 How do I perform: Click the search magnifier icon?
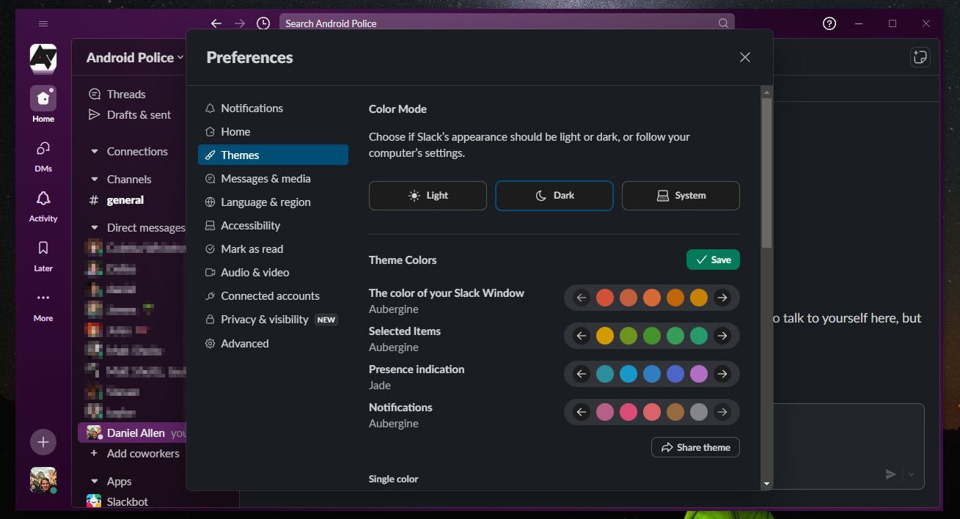point(724,23)
